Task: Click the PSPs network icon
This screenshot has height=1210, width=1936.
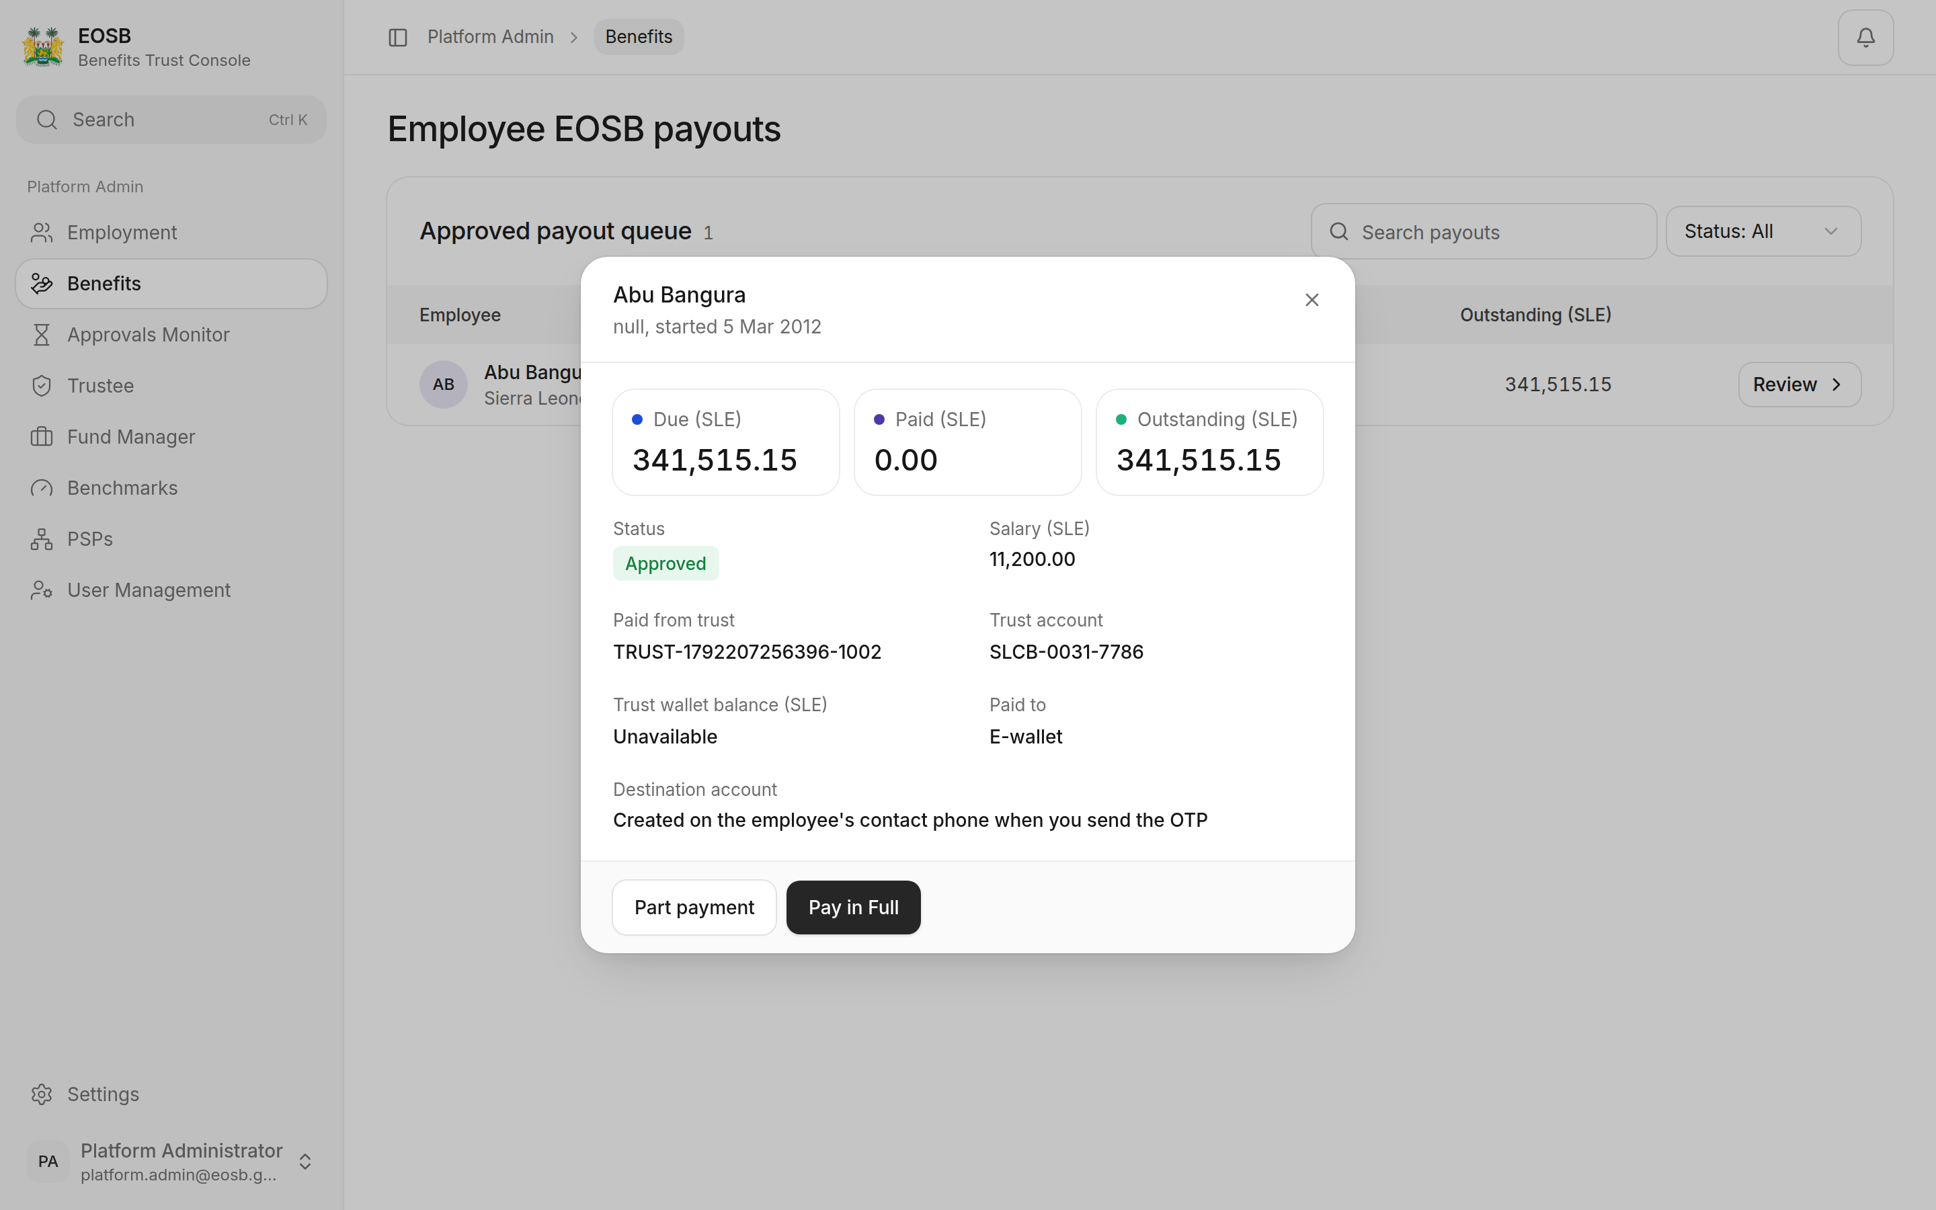Action: pos(42,539)
